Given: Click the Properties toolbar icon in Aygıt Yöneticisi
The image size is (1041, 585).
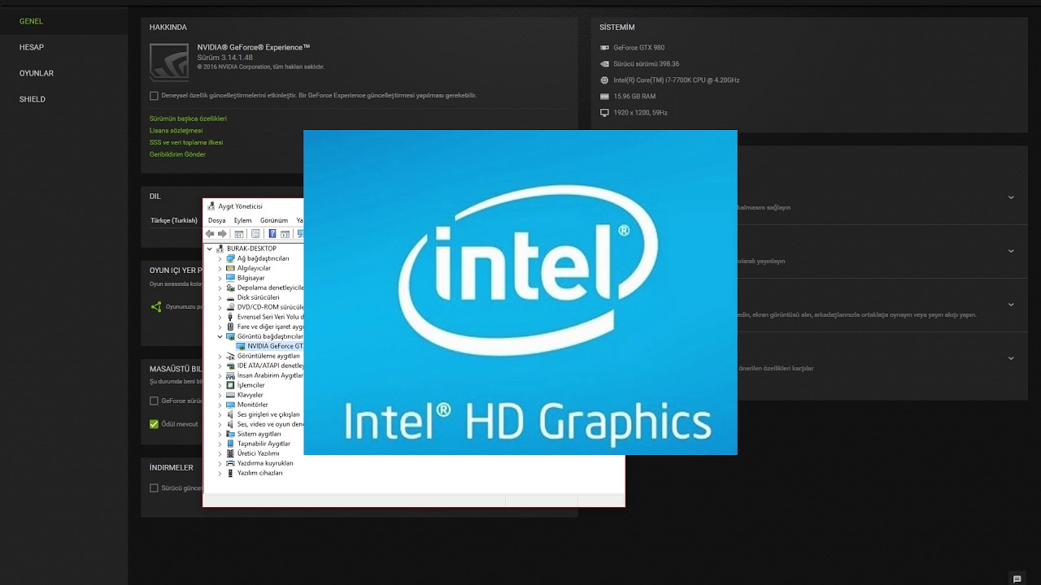Looking at the screenshot, I should (255, 234).
